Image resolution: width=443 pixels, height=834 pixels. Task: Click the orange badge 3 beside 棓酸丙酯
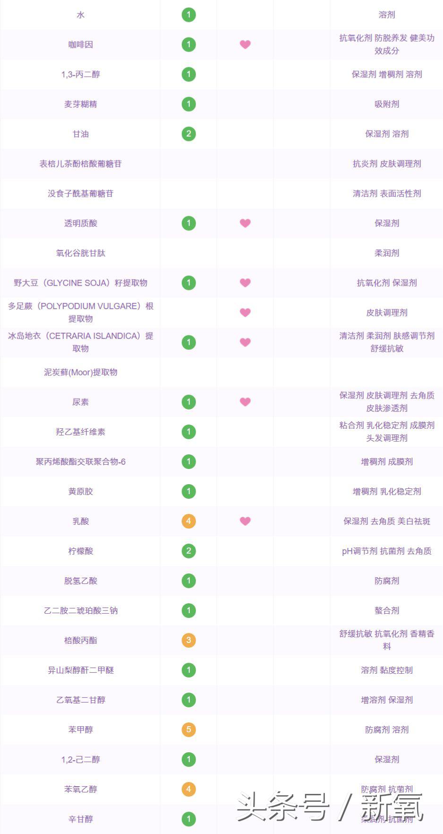188,640
